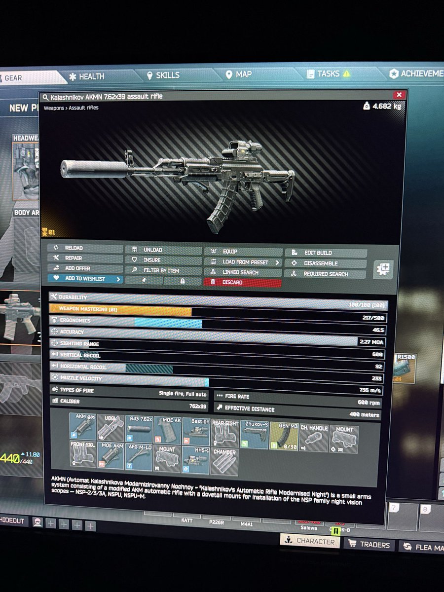Viewport: 444px width, 592px height.
Task: Click the "2.27 MOA" value
Action: [372, 342]
